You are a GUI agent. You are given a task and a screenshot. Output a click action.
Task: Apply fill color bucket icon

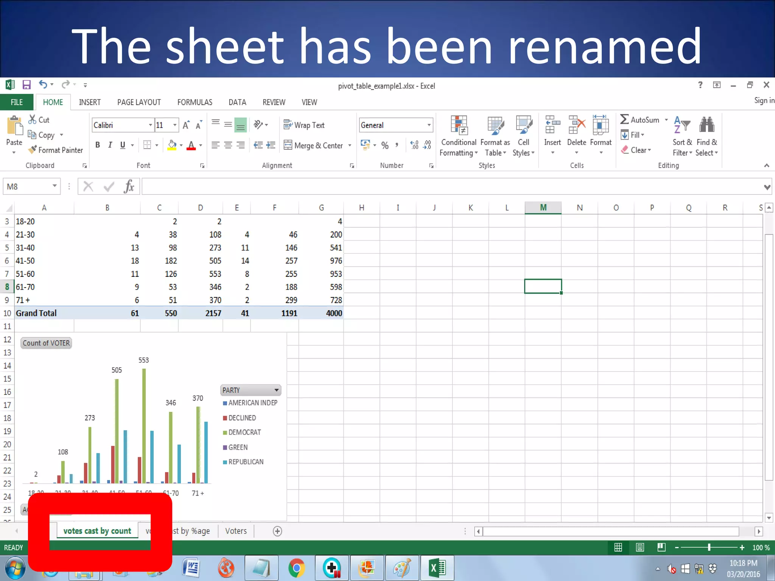172,145
